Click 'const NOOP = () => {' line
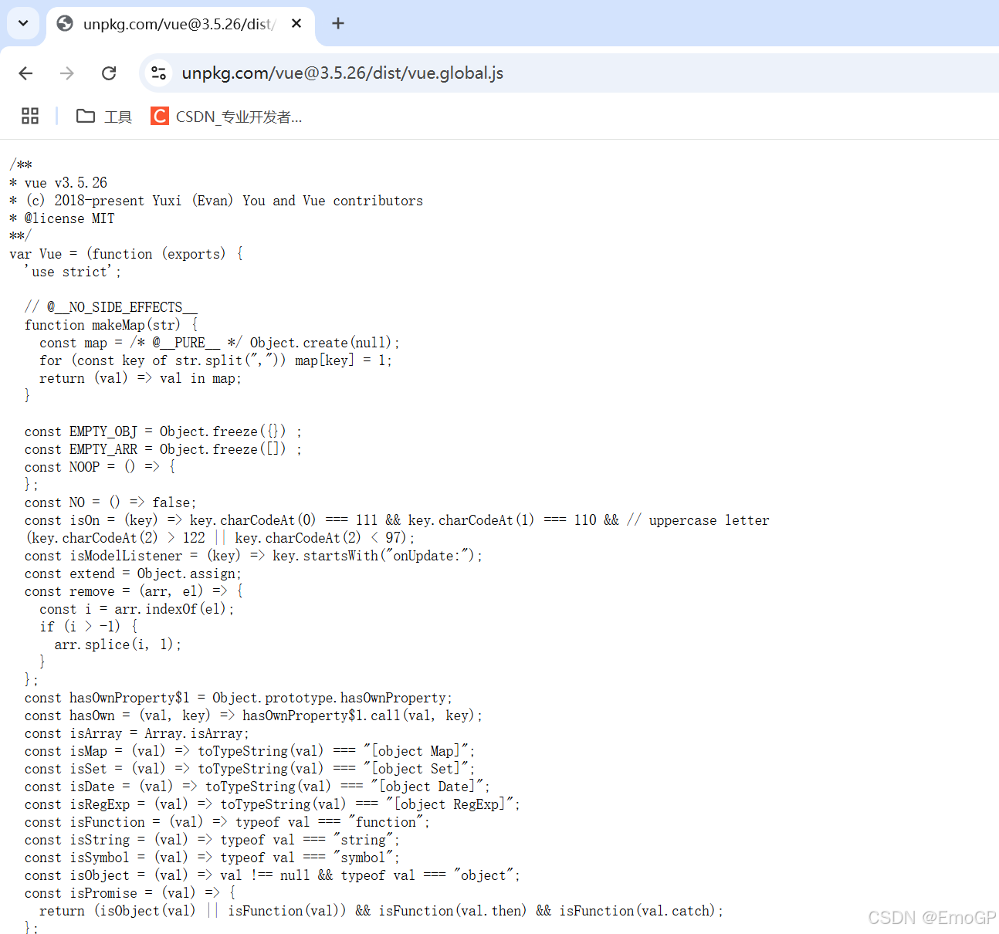Screen dimensions: 999x934 click(x=100, y=467)
